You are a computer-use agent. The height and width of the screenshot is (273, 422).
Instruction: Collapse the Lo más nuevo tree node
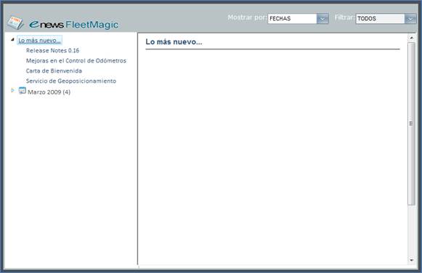point(12,40)
